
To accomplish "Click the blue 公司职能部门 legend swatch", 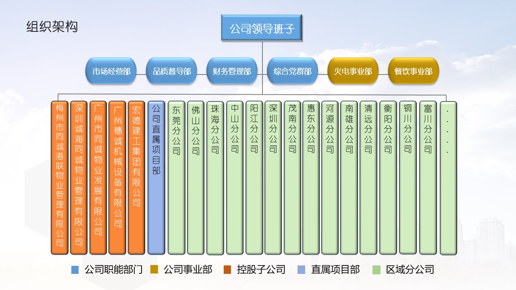I will [x=75, y=270].
